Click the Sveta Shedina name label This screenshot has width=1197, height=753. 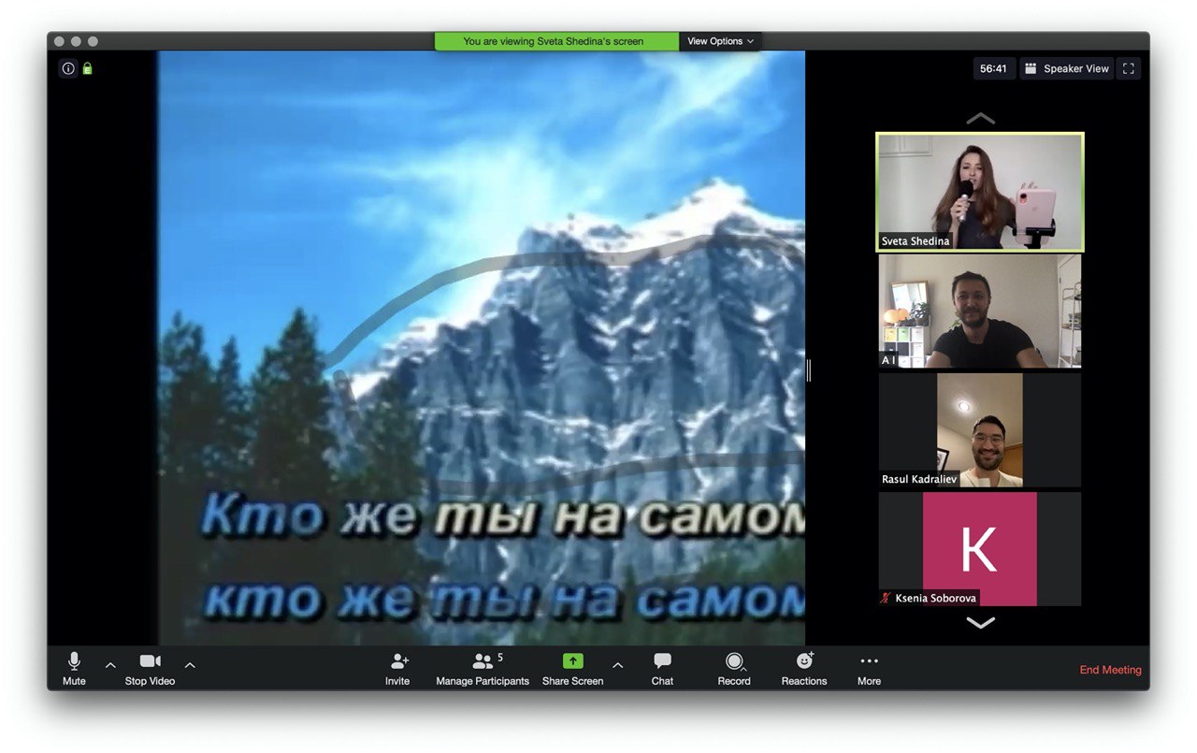coord(916,240)
